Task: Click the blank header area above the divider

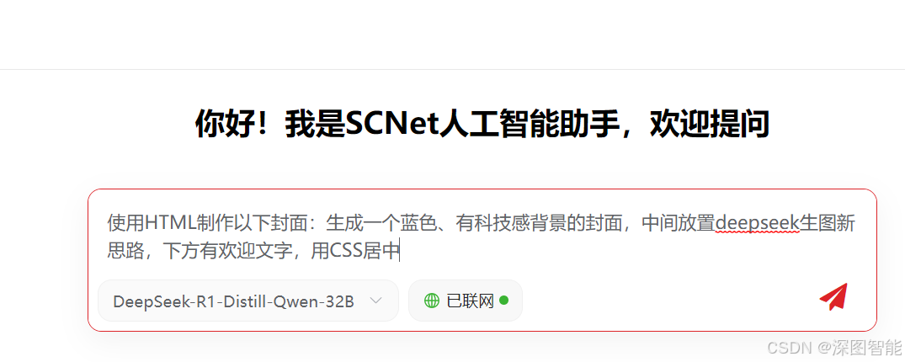Action: (453, 35)
